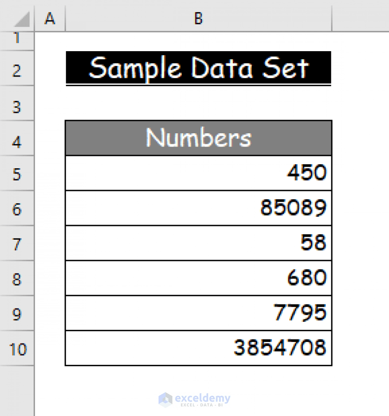Click the cell containing 85089
389x416 pixels.
198,207
